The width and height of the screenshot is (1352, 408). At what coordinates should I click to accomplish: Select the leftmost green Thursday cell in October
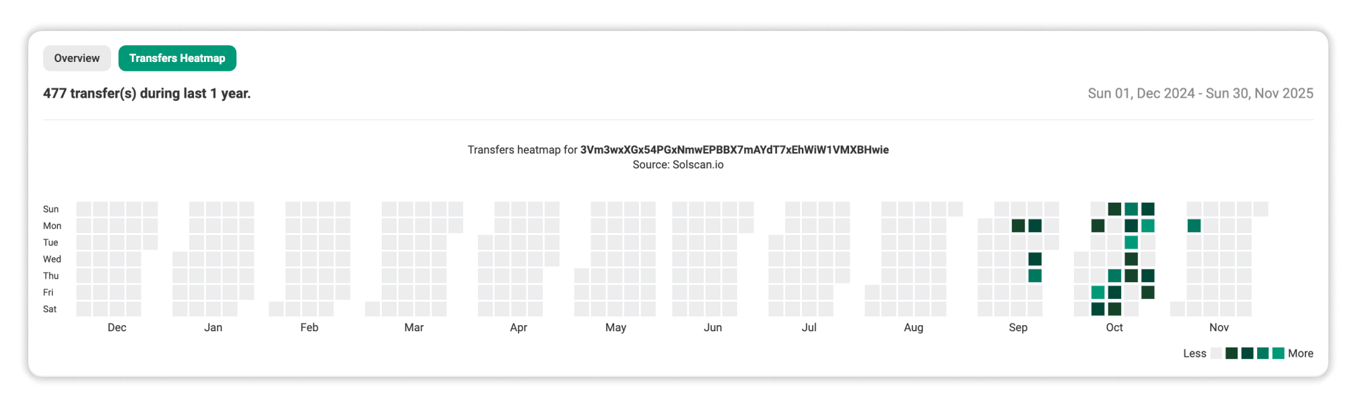point(1114,275)
